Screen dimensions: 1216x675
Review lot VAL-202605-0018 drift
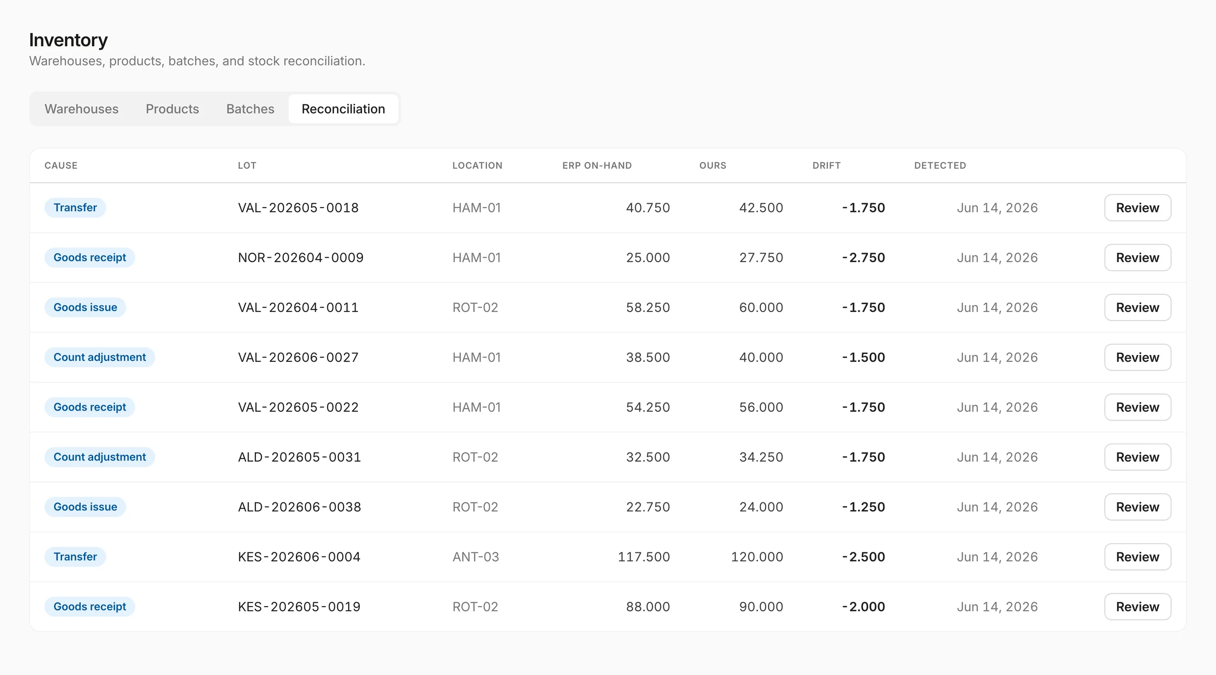click(1138, 207)
